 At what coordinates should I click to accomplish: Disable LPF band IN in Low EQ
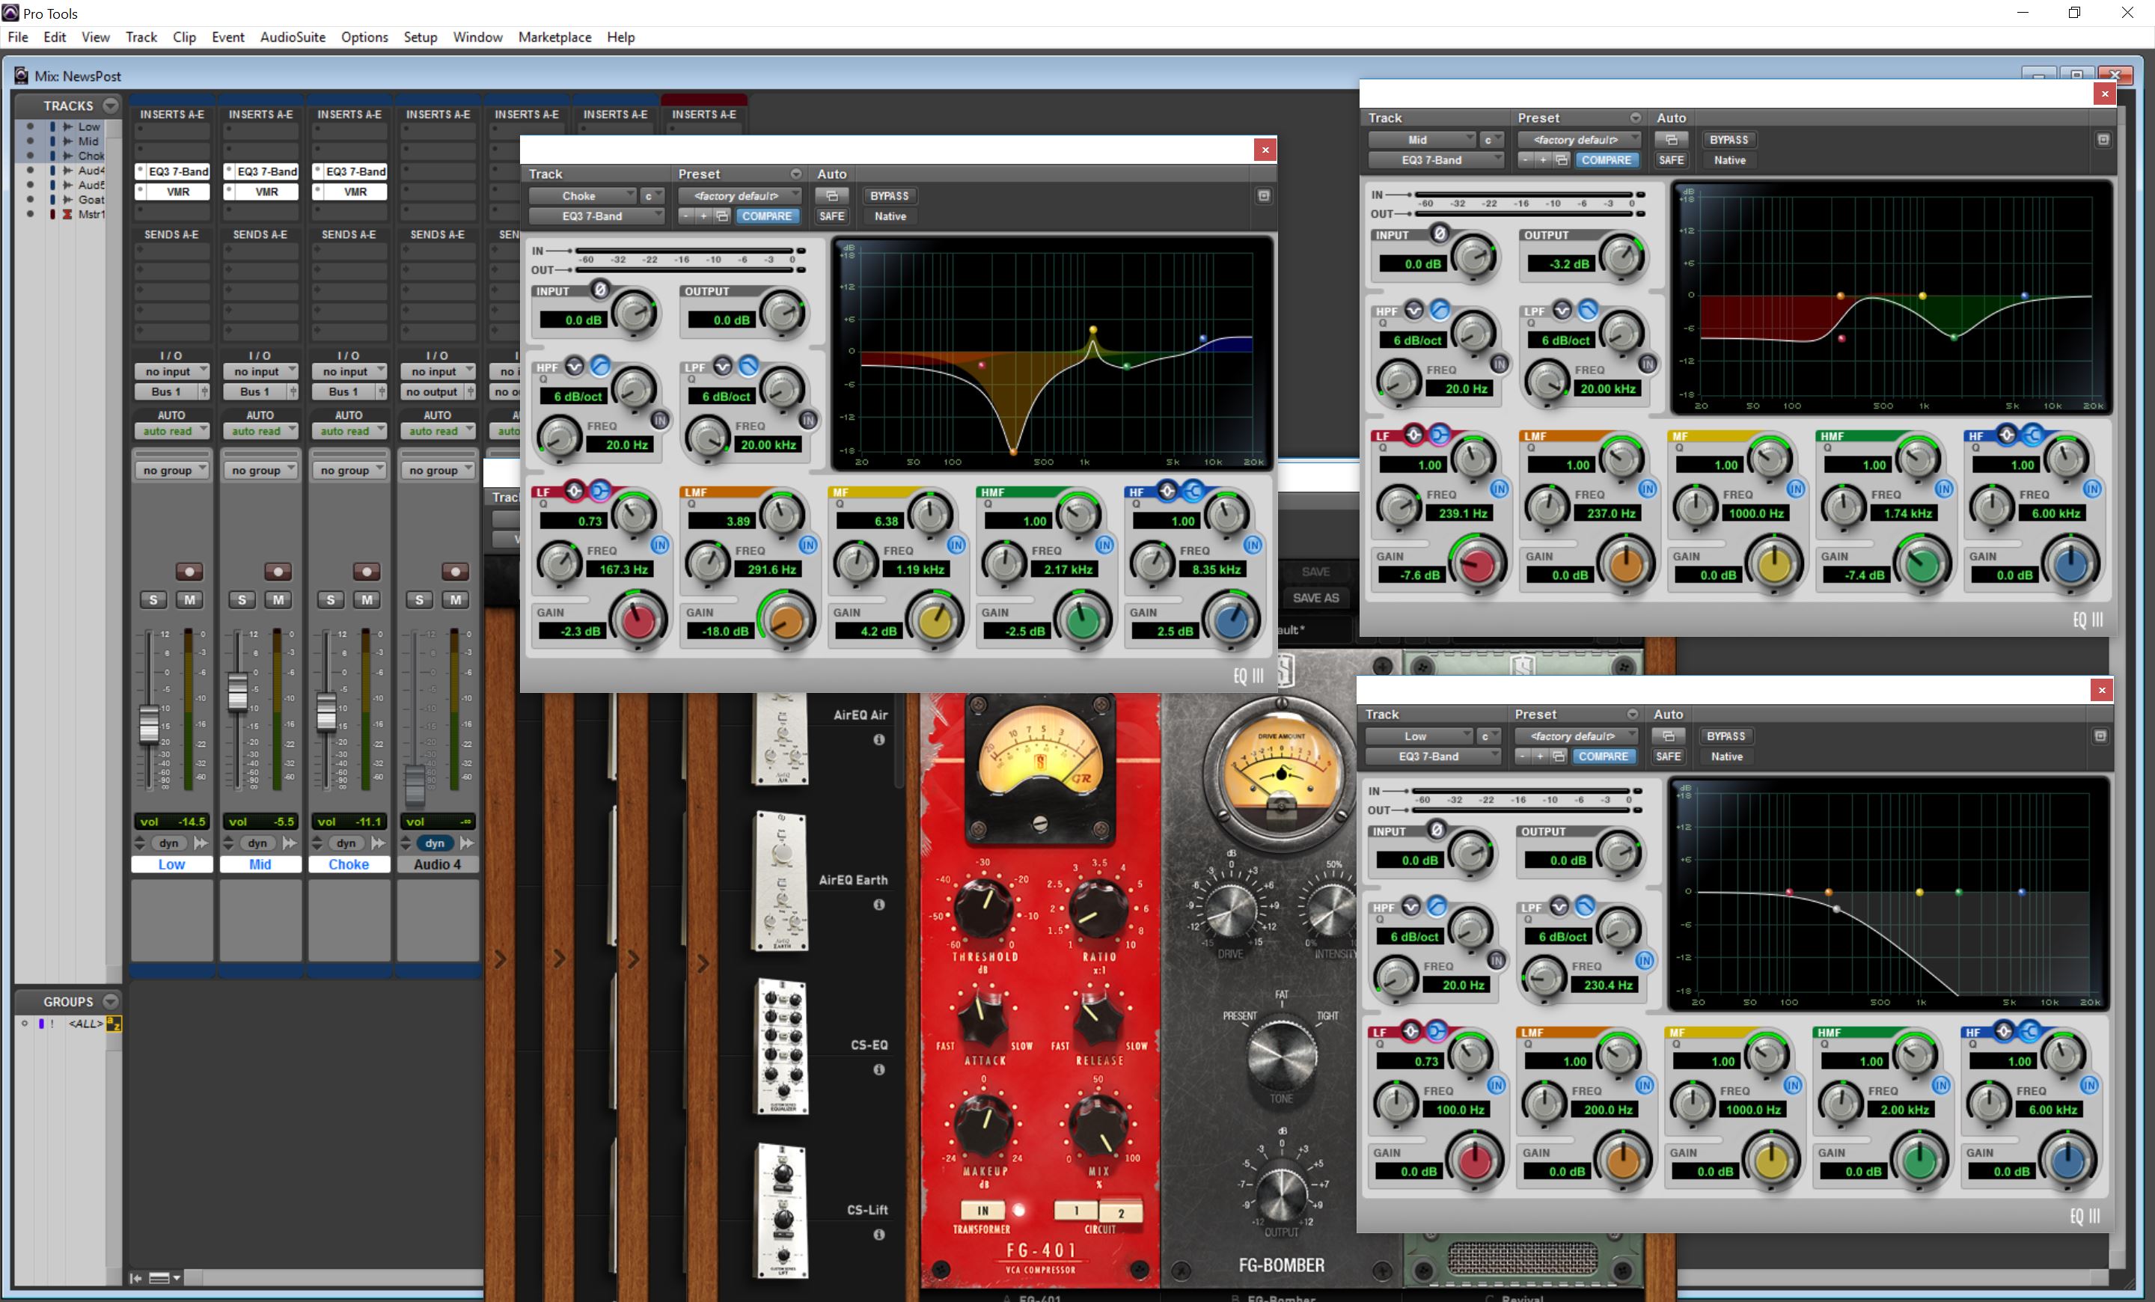tap(1644, 961)
